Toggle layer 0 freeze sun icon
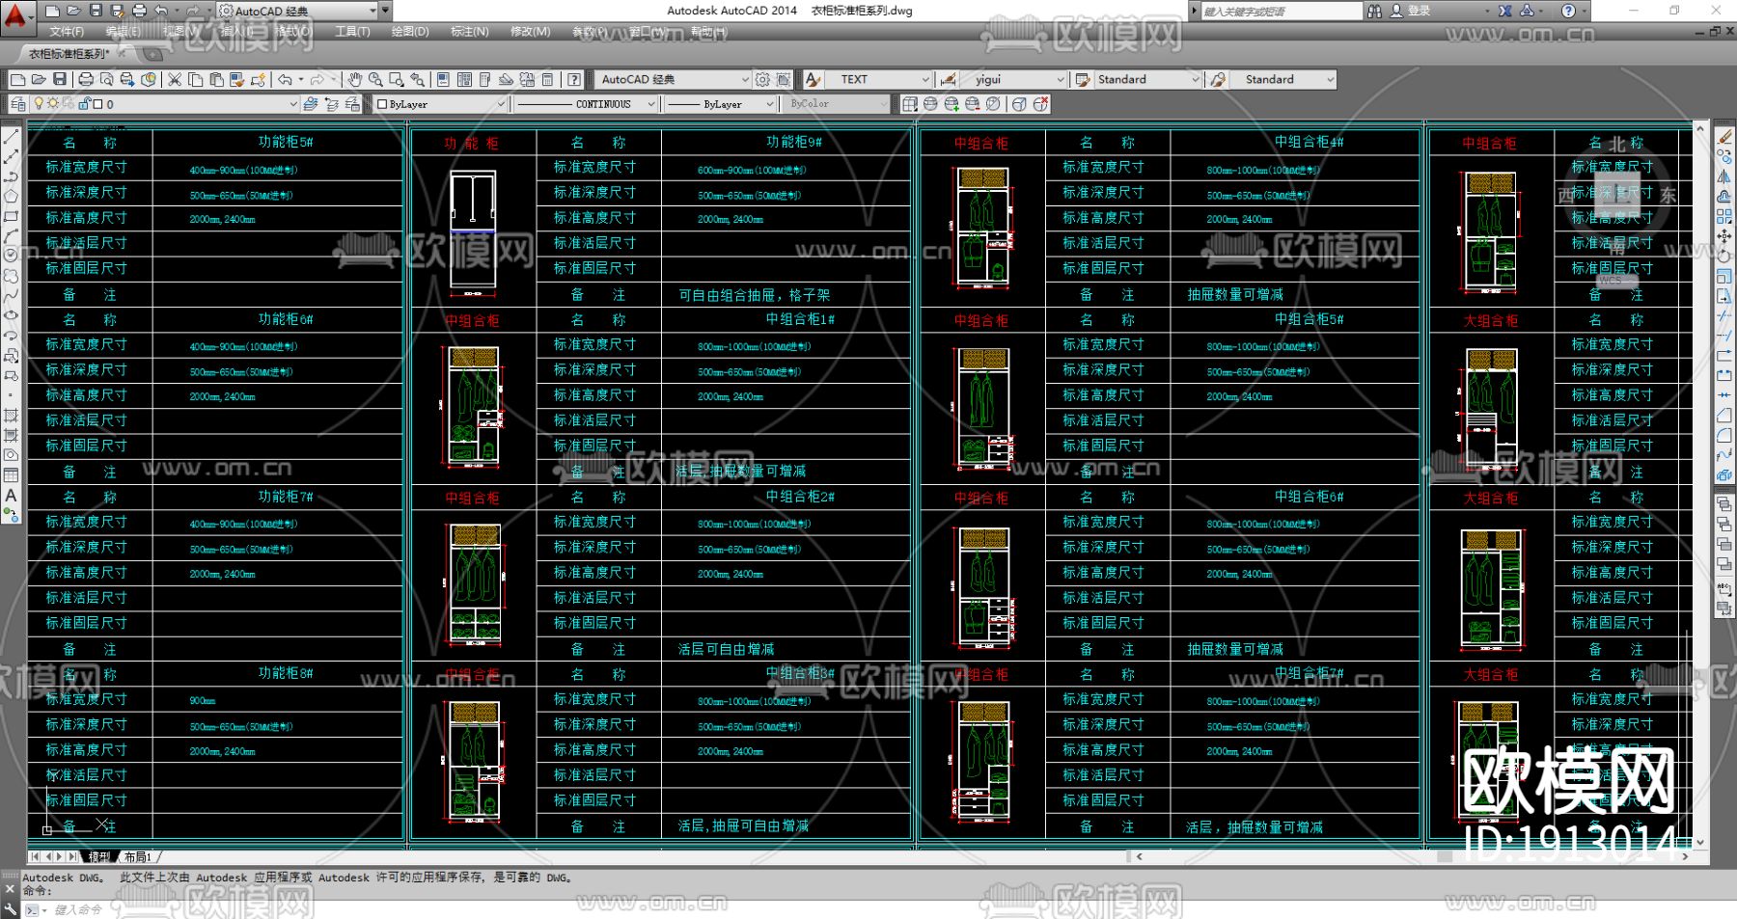Image resolution: width=1737 pixels, height=919 pixels. [53, 104]
